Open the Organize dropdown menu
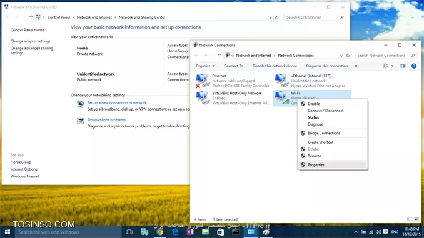The width and height of the screenshot is (424, 238). [x=205, y=66]
